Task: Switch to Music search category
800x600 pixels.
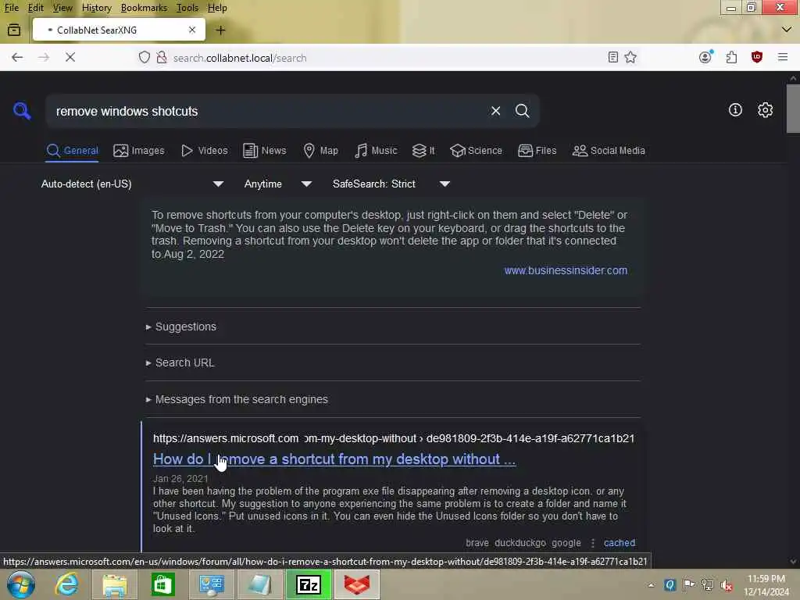Action: (x=376, y=151)
